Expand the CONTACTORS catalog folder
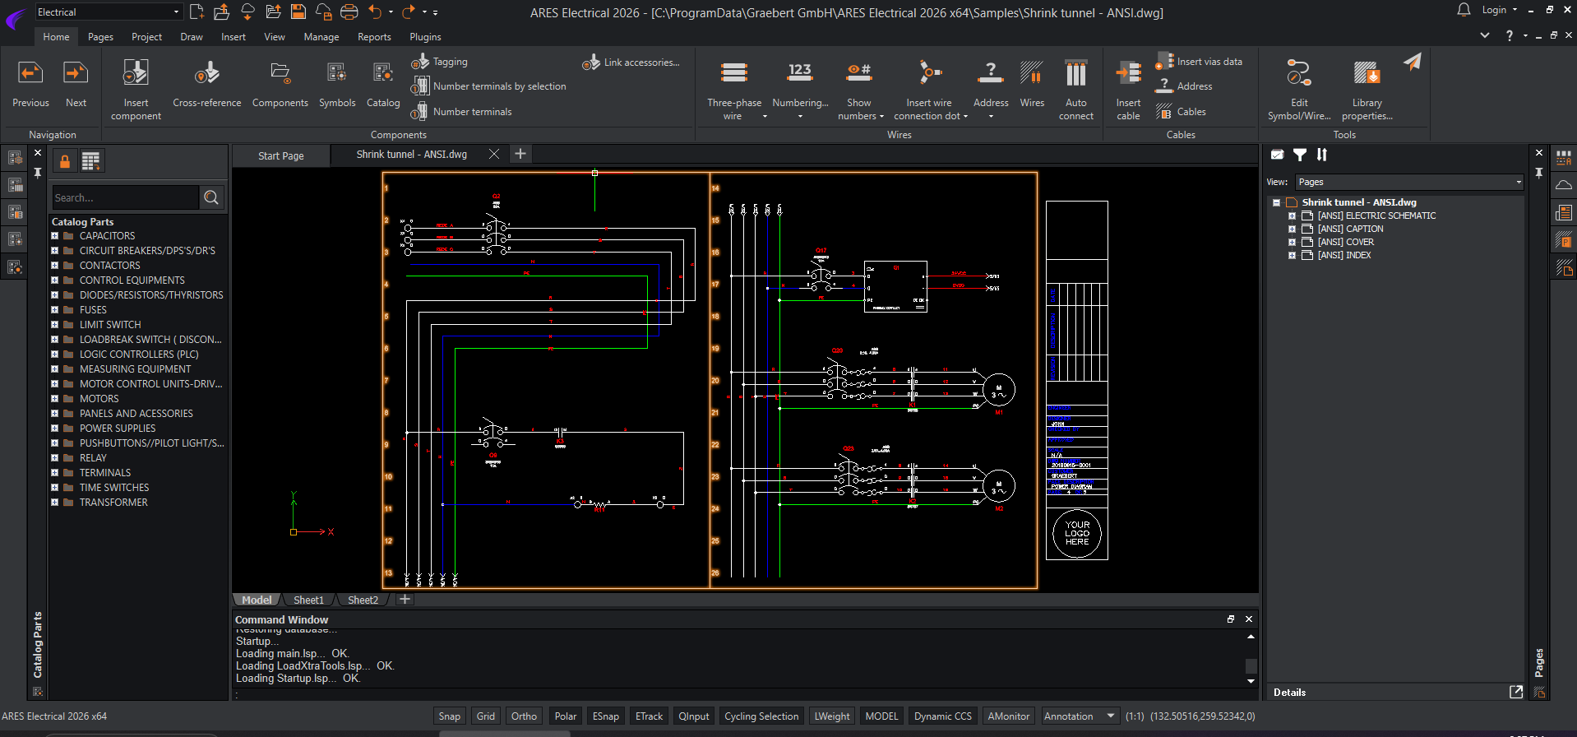The height and width of the screenshot is (737, 1577). [x=55, y=266]
